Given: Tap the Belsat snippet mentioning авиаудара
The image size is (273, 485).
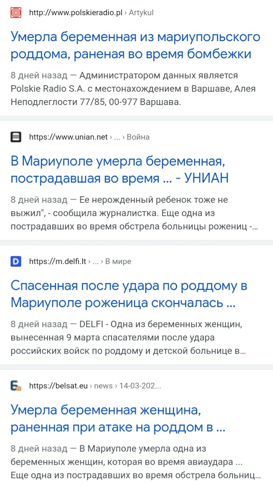Looking at the screenshot, I should 136,462.
